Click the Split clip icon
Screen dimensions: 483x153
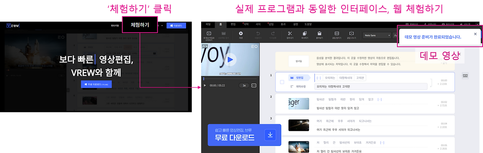(351, 35)
